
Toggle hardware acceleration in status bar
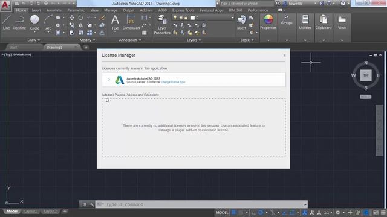(x=366, y=212)
